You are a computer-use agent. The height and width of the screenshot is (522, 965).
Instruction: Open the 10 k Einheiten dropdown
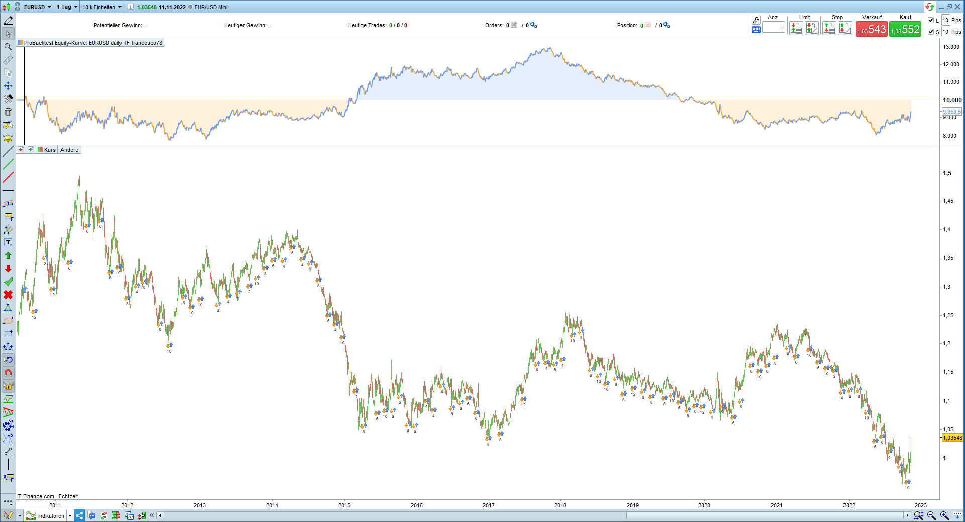[102, 7]
